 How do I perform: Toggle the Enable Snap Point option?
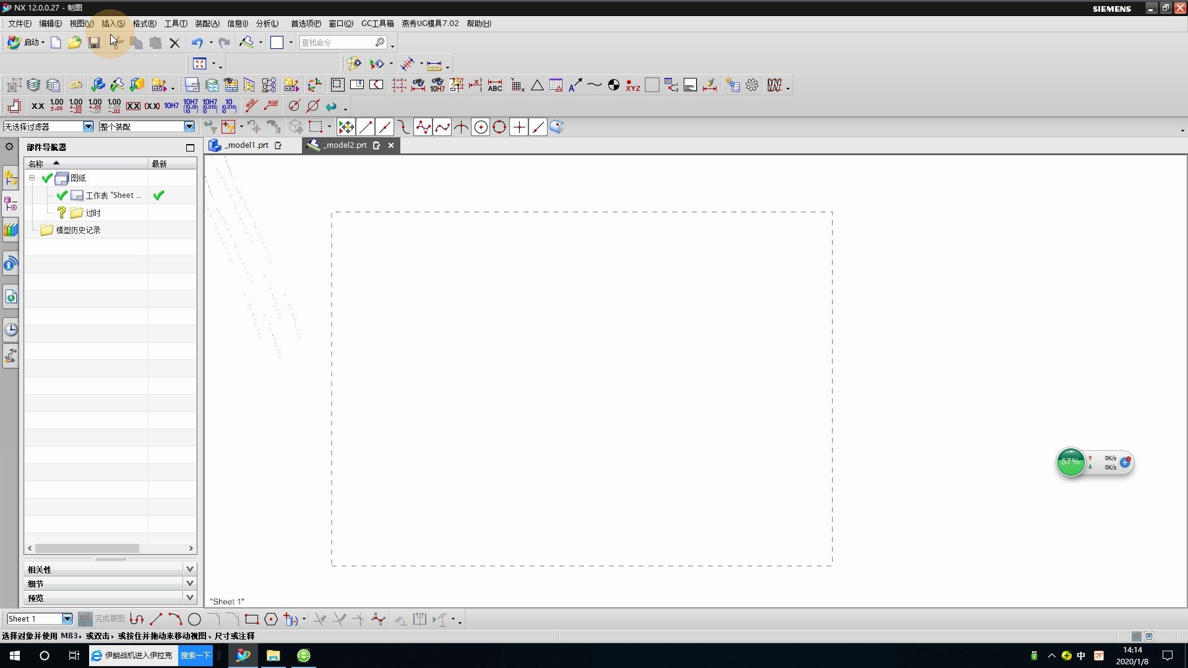tap(346, 127)
